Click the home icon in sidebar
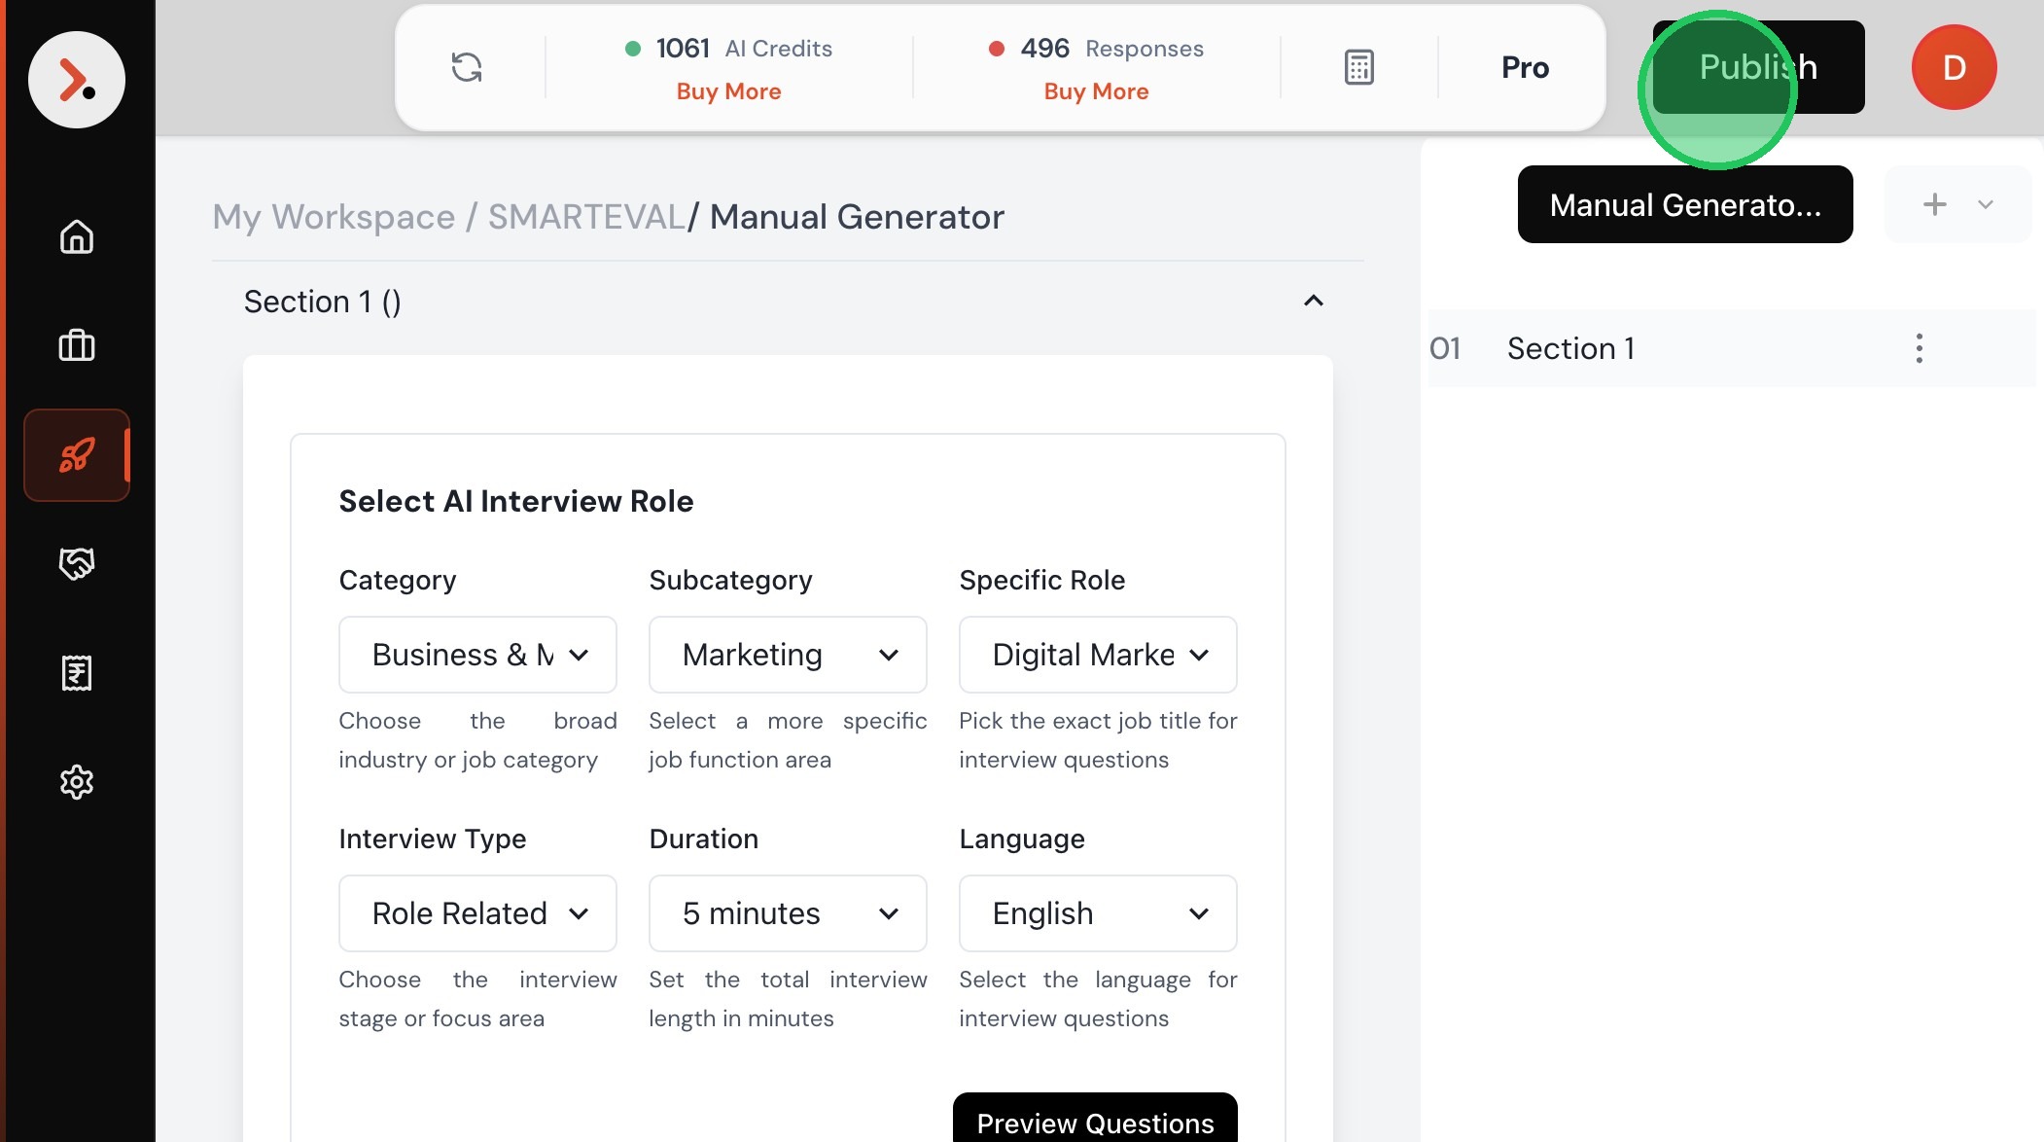 [77, 236]
